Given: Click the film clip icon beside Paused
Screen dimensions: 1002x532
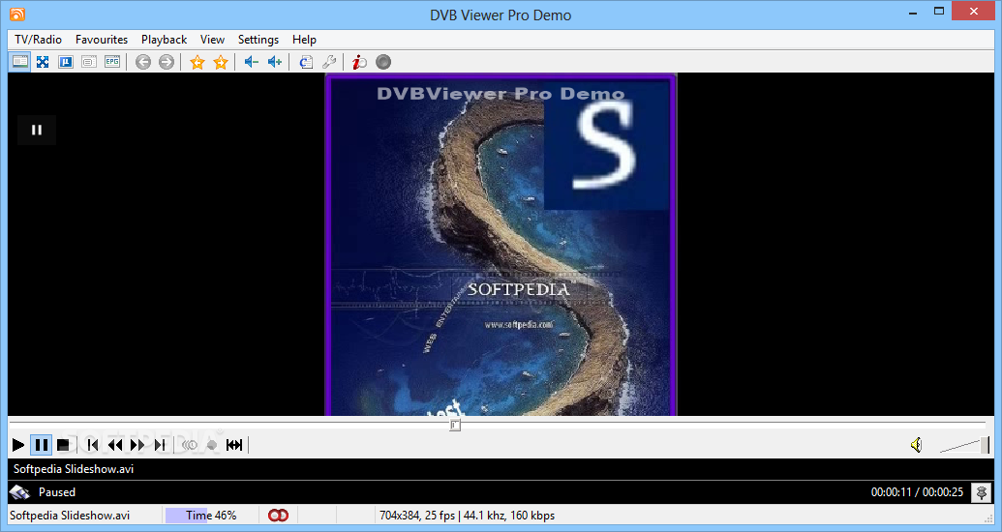Looking at the screenshot, I should coord(19,492).
